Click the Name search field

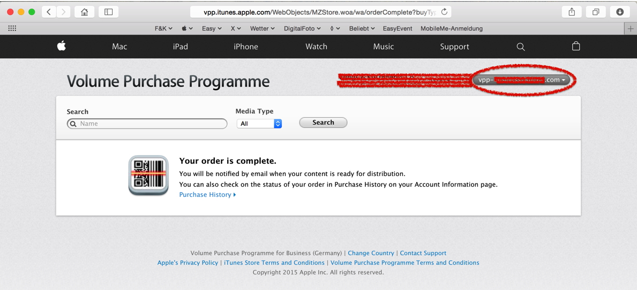pyautogui.click(x=147, y=124)
